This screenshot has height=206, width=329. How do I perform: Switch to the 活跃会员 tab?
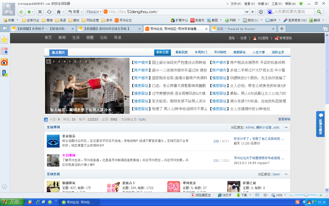coord(278,52)
